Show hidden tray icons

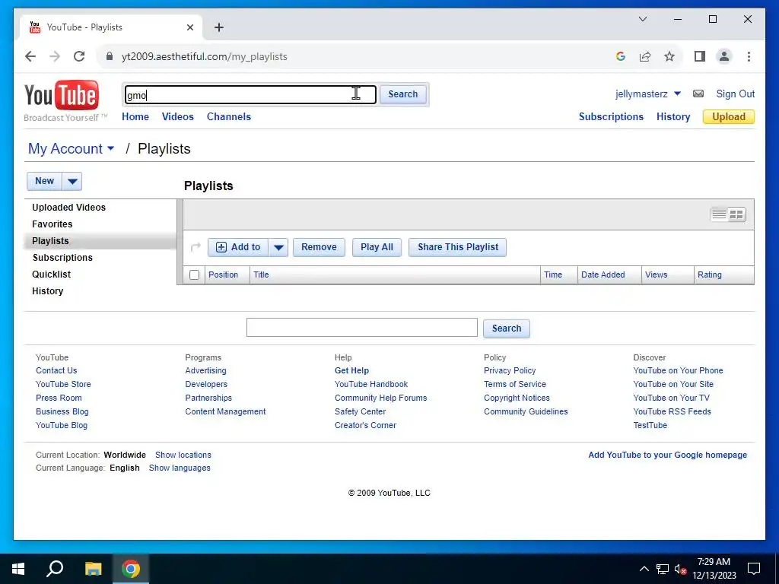tap(644, 569)
